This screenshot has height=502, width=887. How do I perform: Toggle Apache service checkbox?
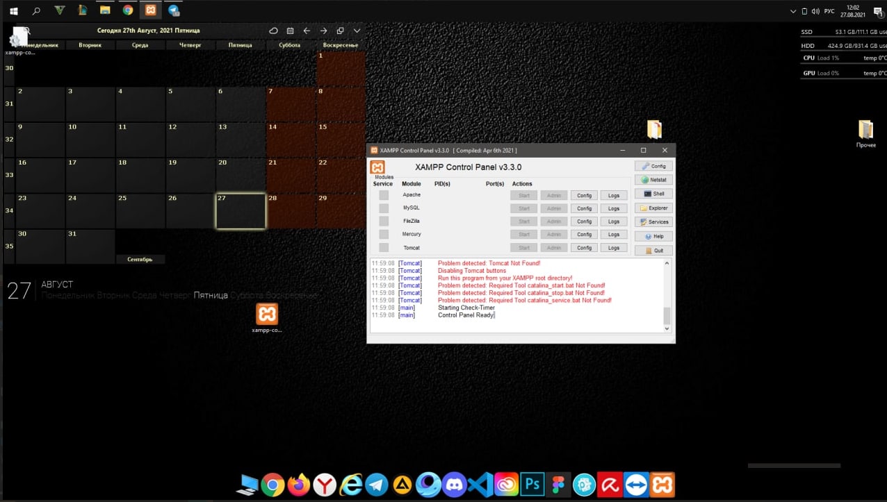tap(384, 195)
